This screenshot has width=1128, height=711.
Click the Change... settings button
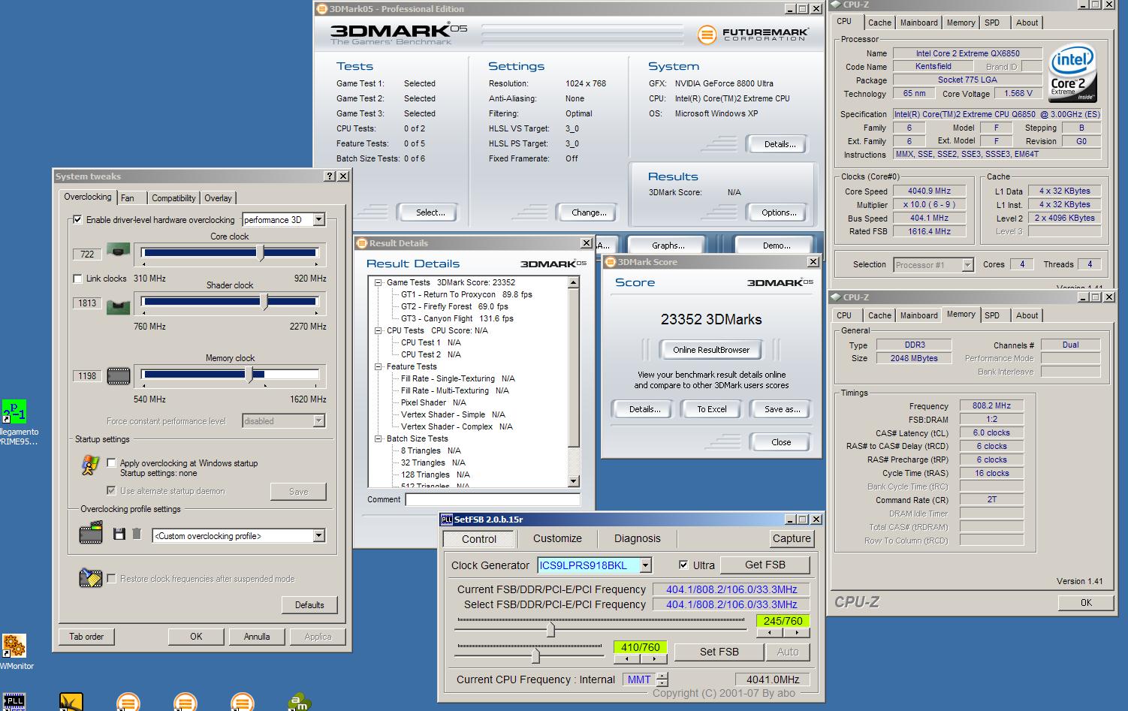tap(589, 212)
